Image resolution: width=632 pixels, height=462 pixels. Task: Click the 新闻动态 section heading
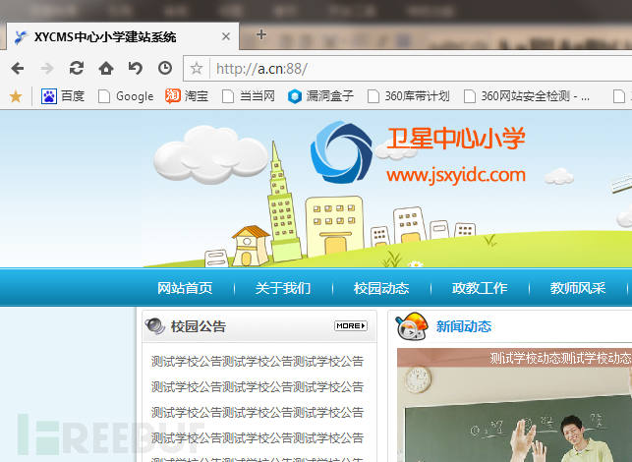point(464,326)
